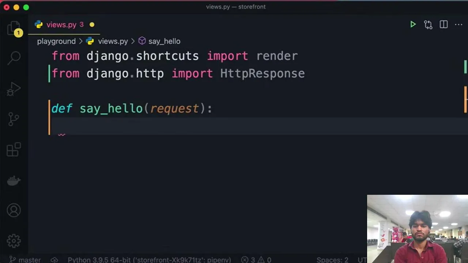Click views.py in breadcrumb path

113,41
